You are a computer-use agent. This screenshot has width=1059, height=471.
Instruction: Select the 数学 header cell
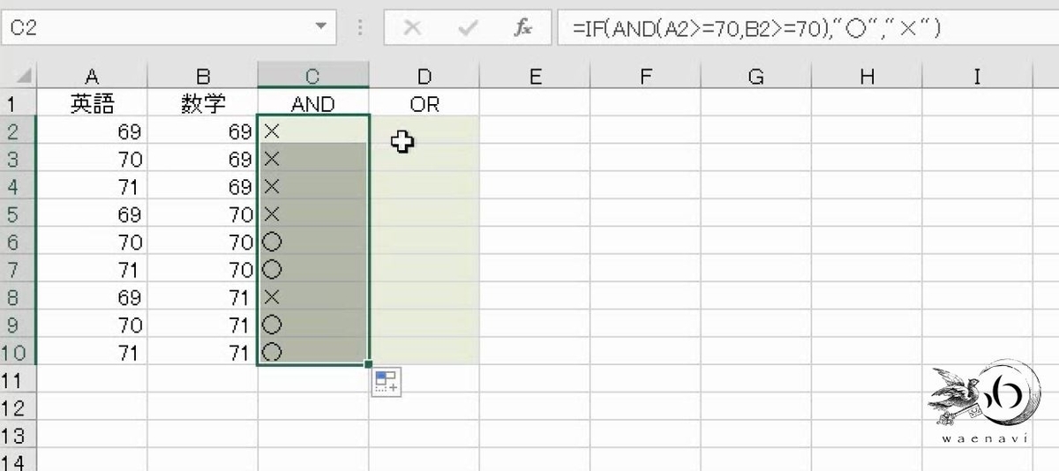(202, 104)
